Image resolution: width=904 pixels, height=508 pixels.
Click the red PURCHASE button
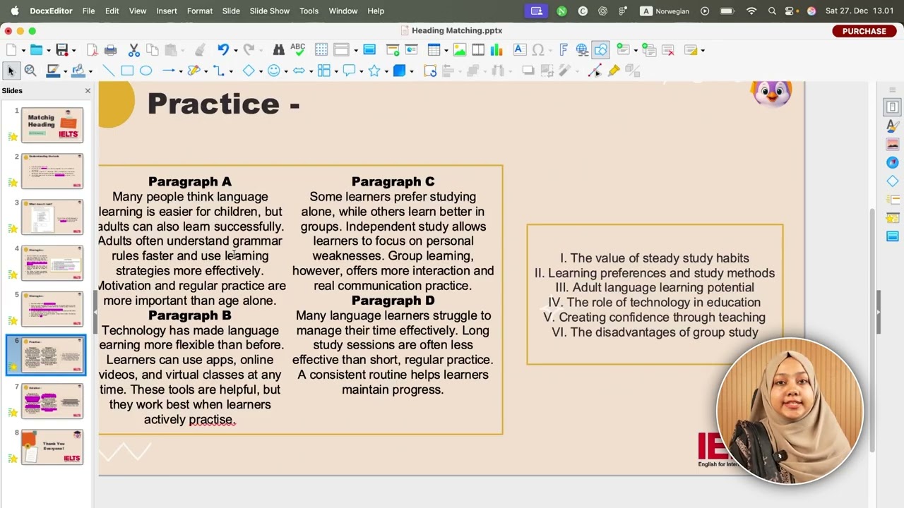coord(864,31)
